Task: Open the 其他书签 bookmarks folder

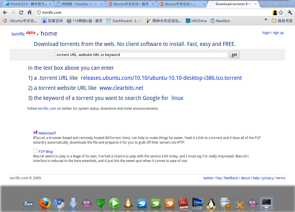Action: 282,21
